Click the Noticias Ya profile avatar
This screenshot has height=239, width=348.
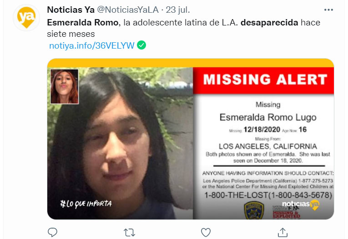click(x=26, y=18)
